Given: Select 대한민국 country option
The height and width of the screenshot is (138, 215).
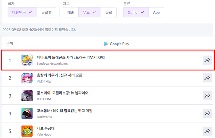Looking at the screenshot, I should click(22, 13).
